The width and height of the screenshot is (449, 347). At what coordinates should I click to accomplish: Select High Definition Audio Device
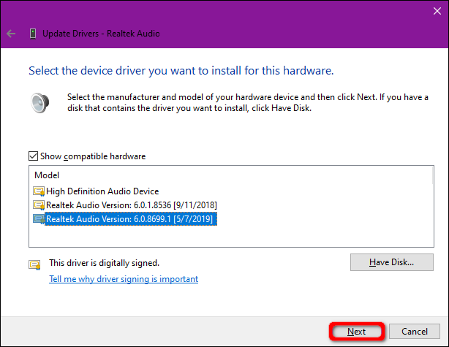[x=102, y=191]
